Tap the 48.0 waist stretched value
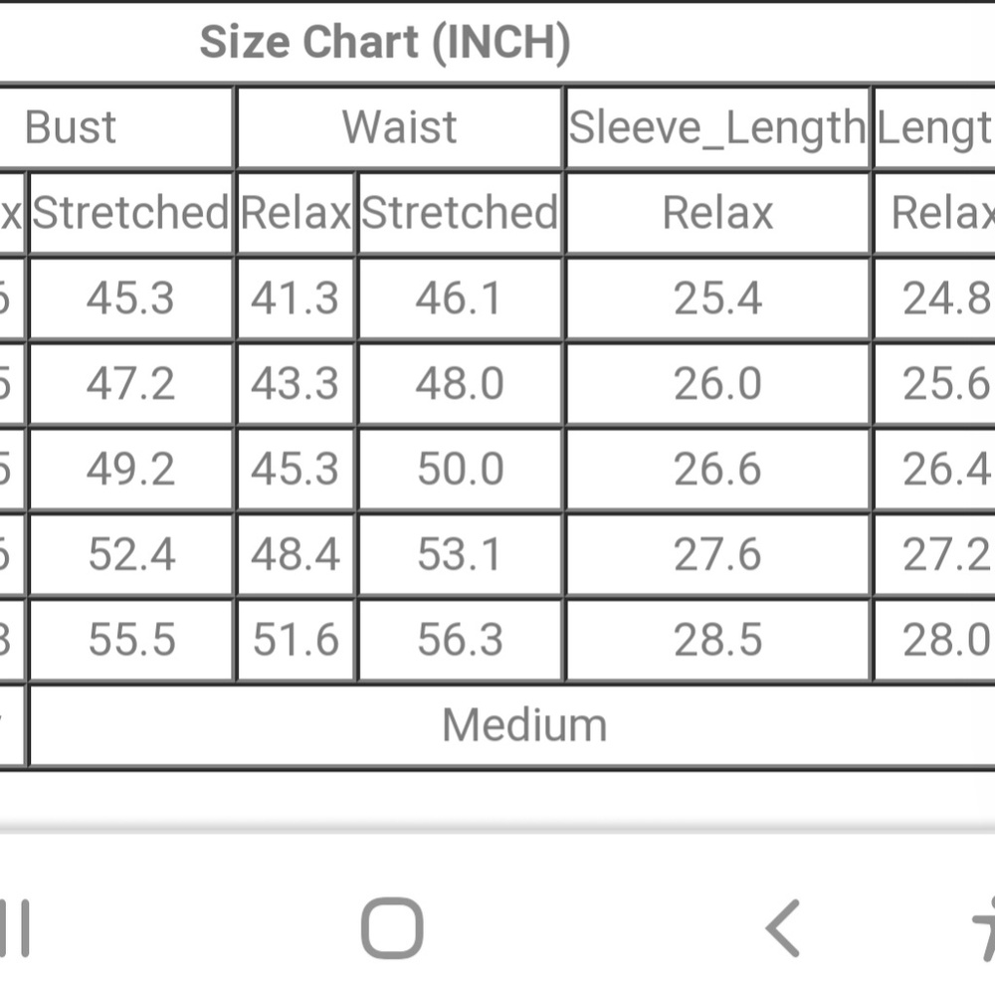This screenshot has width=995, height=993. [460, 384]
